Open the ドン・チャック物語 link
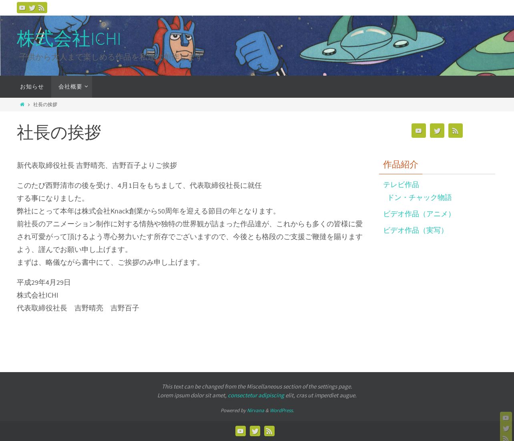The width and height of the screenshot is (514, 441). point(419,197)
